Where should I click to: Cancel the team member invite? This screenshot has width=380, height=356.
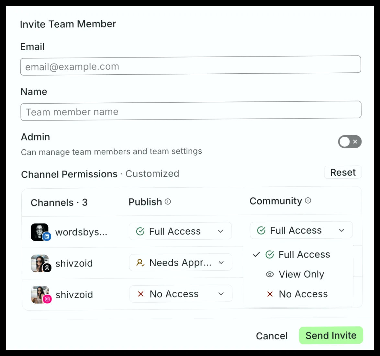(272, 336)
